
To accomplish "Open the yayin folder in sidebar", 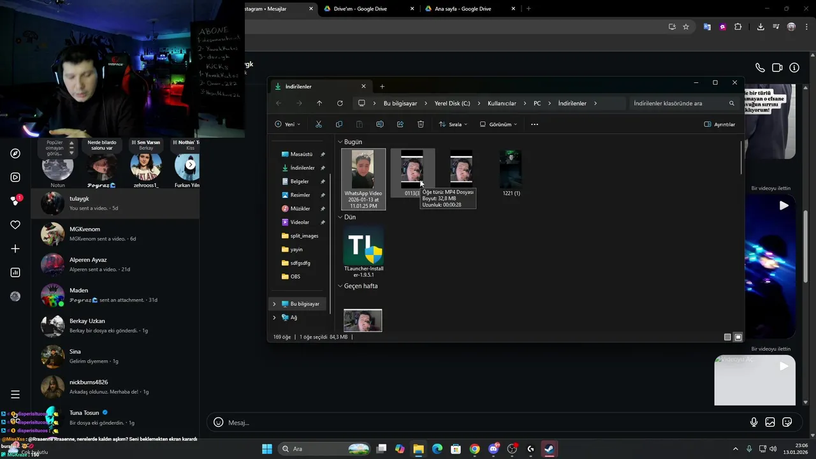I will click(x=296, y=249).
